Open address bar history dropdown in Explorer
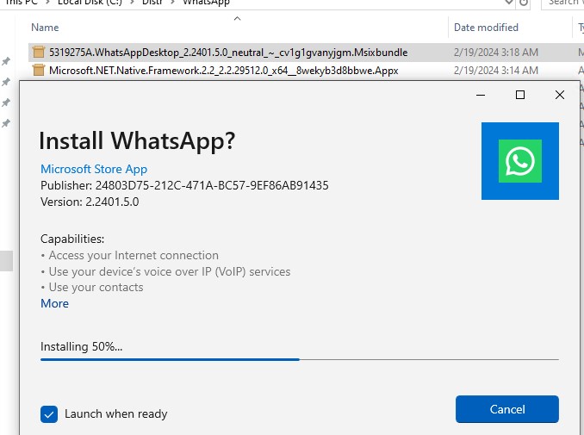 [508, 3]
